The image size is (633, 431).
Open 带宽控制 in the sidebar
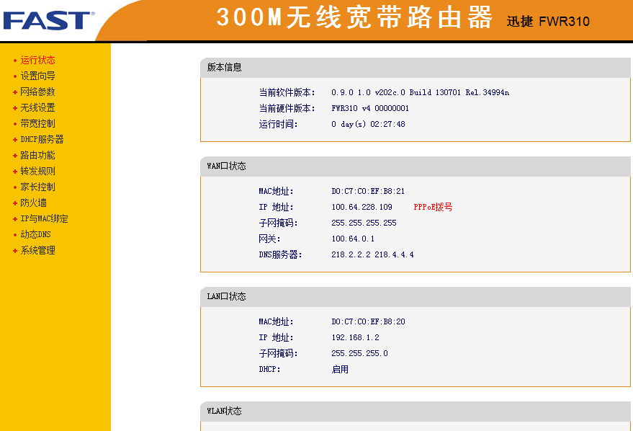(x=37, y=123)
